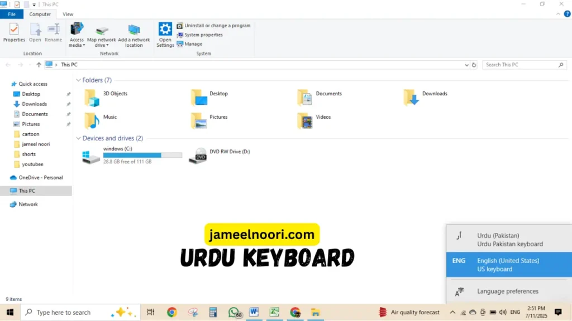
Task: Click the Search This PC field
Action: click(524, 65)
